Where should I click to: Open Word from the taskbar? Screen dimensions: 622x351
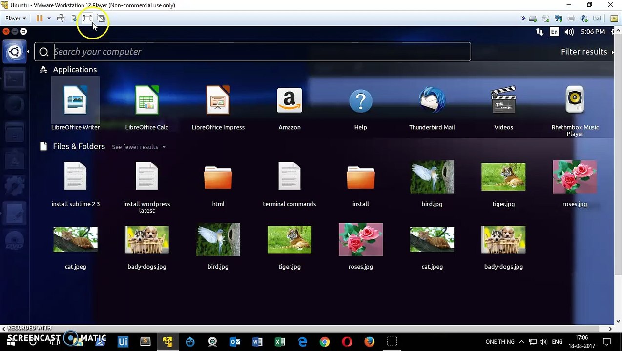pyautogui.click(x=257, y=342)
